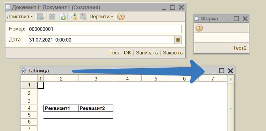
Task: Select column header 5 in Таблица
Action: pyautogui.click(x=156, y=78)
